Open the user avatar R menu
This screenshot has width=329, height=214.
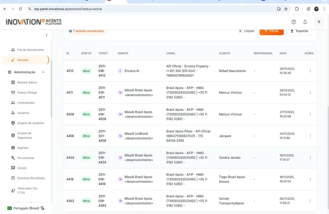(x=319, y=22)
